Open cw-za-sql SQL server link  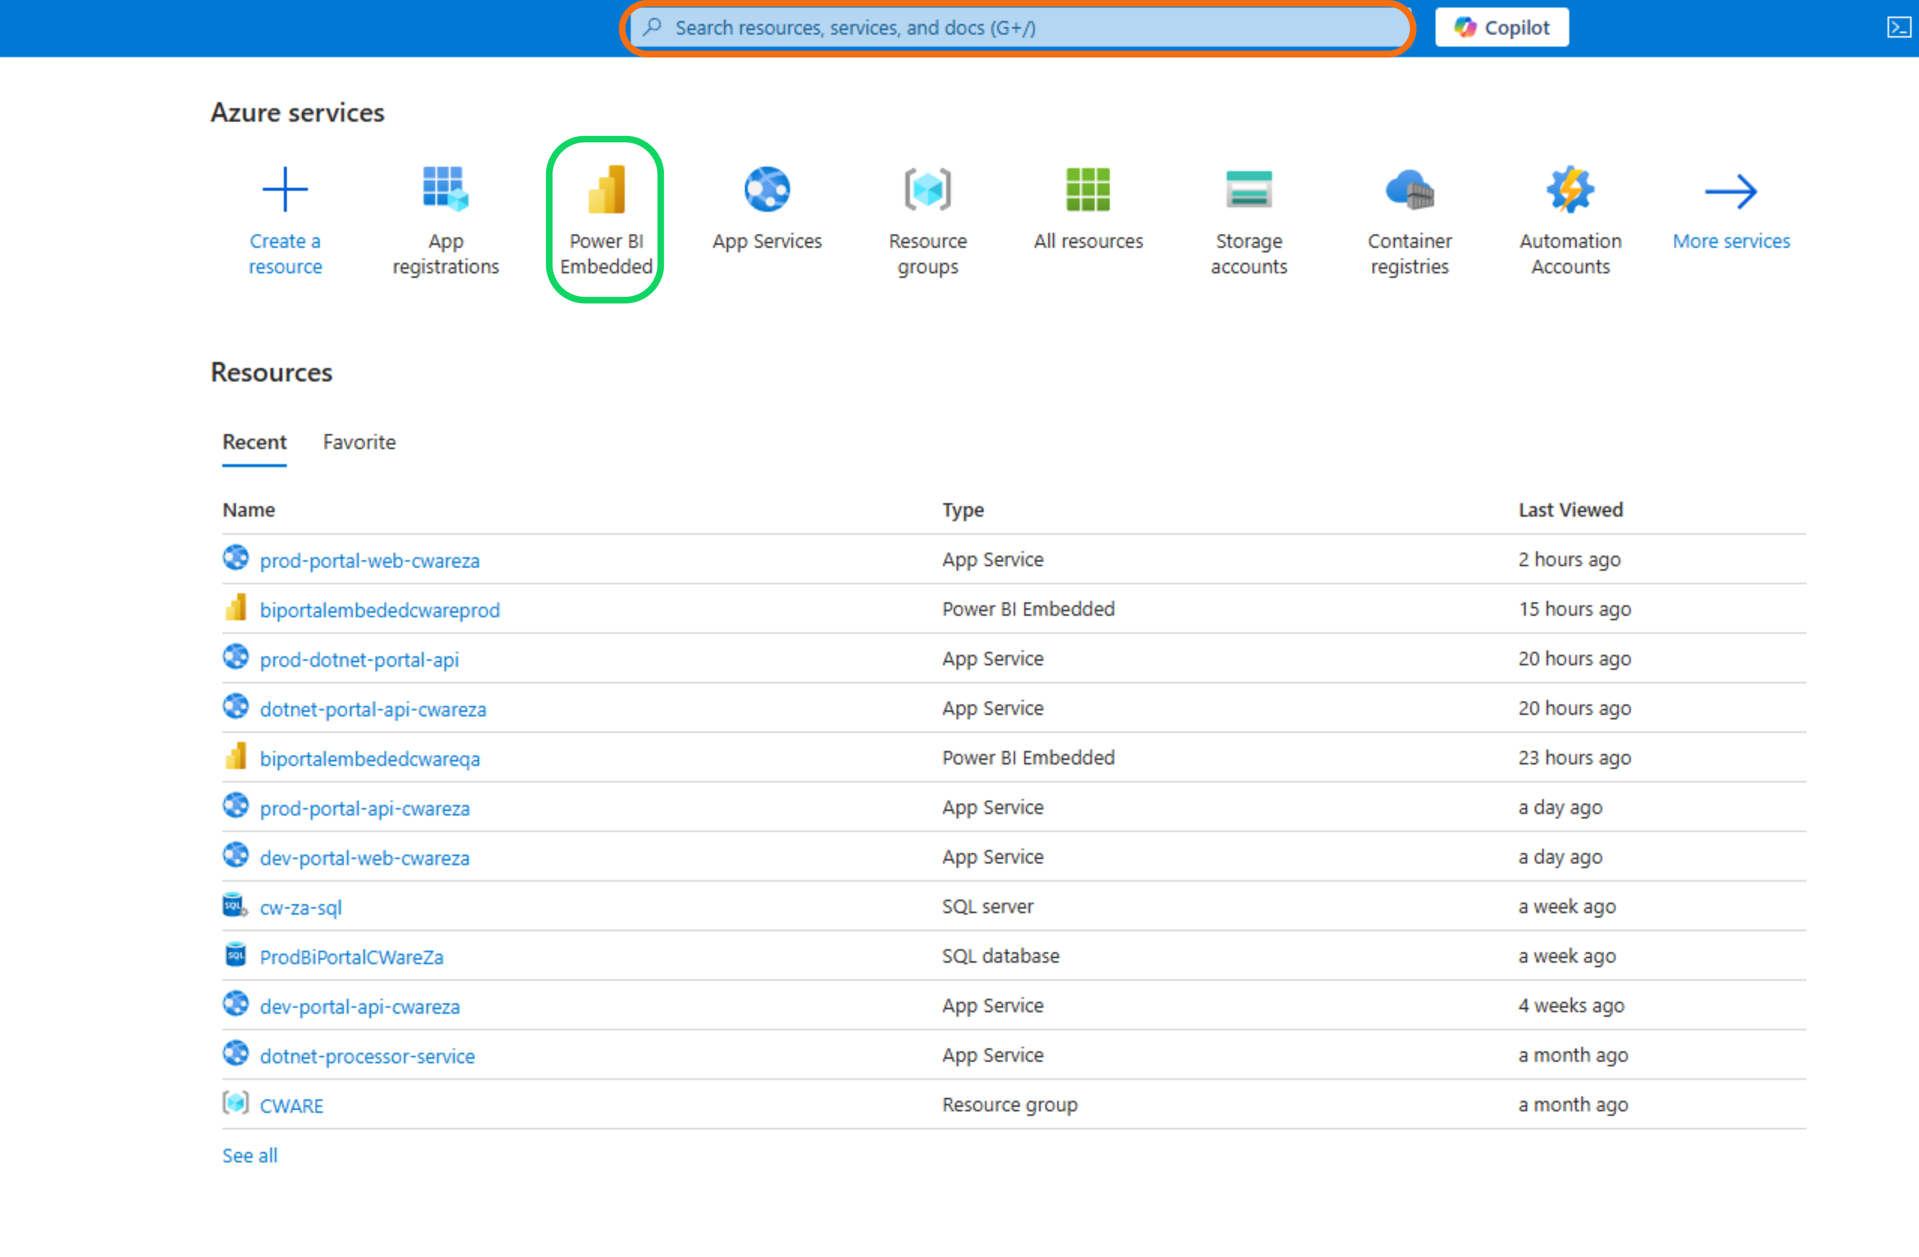300,908
